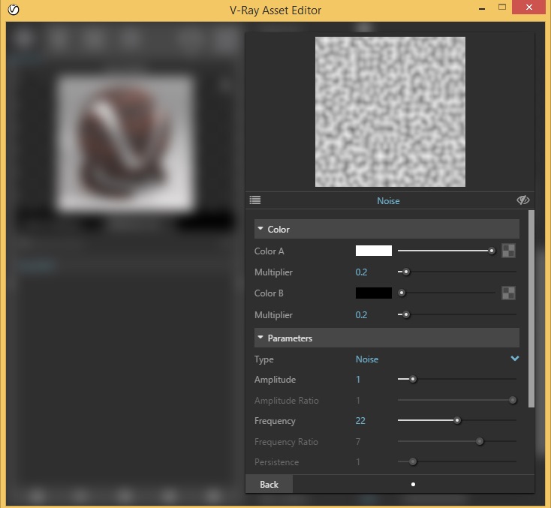Click the Amplitude Ratio slider handle
Image resolution: width=551 pixels, height=508 pixels.
513,400
